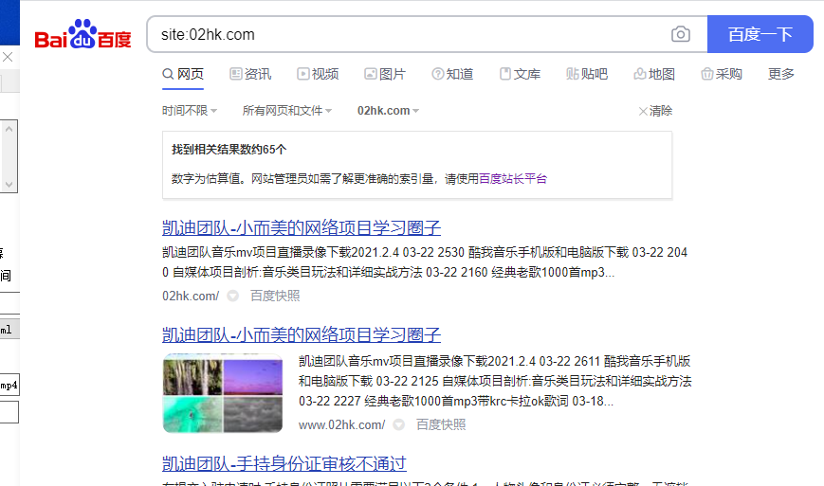Image resolution: width=824 pixels, height=486 pixels.
Task: Open first result 凯迪团队-小而美的网络项目学习圈子
Action: coord(302,227)
